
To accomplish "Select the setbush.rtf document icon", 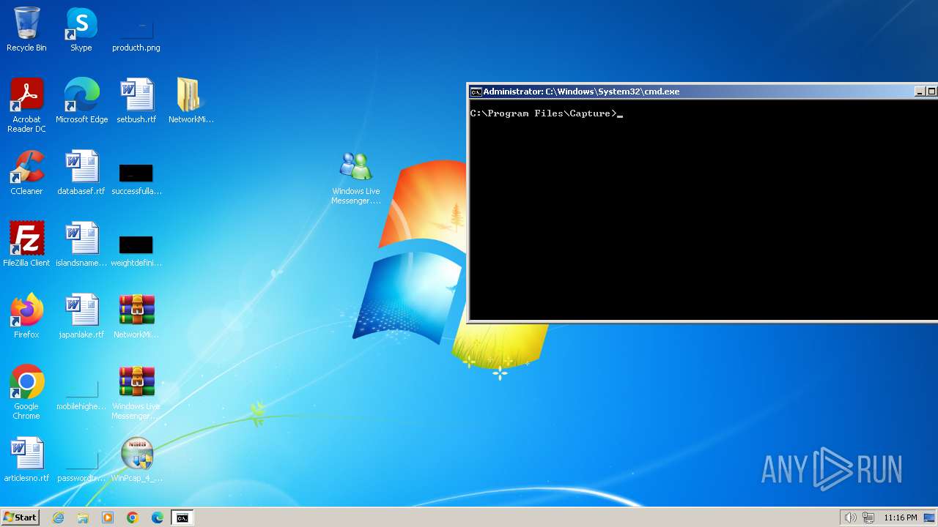I will (136, 101).
